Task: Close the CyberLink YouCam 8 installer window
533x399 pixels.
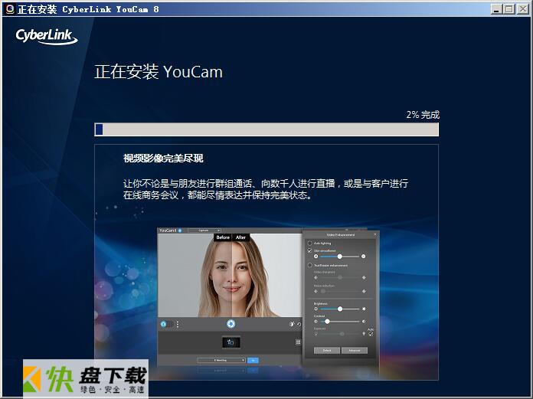Action: [522, 9]
